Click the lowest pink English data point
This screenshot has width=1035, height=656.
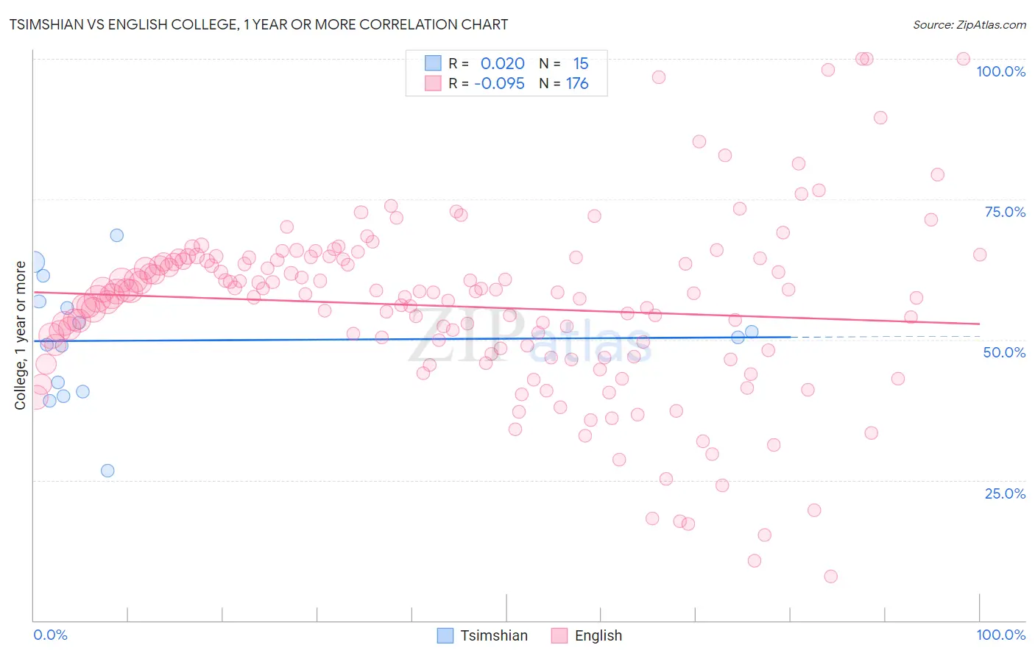[x=831, y=577]
